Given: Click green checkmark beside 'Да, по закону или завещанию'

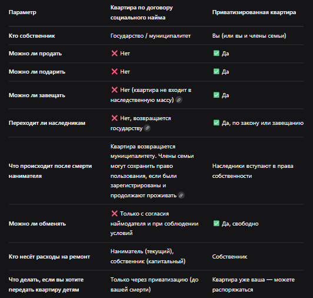Looking at the screenshot, I should pos(217,122).
